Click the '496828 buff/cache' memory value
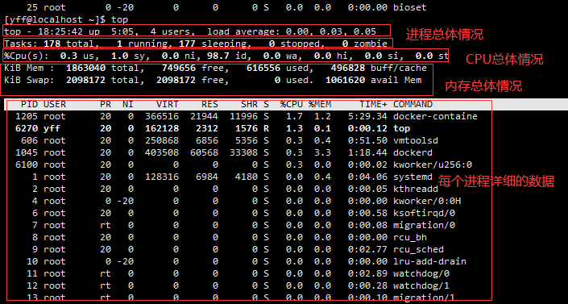This screenshot has width=568, height=304. (379, 69)
